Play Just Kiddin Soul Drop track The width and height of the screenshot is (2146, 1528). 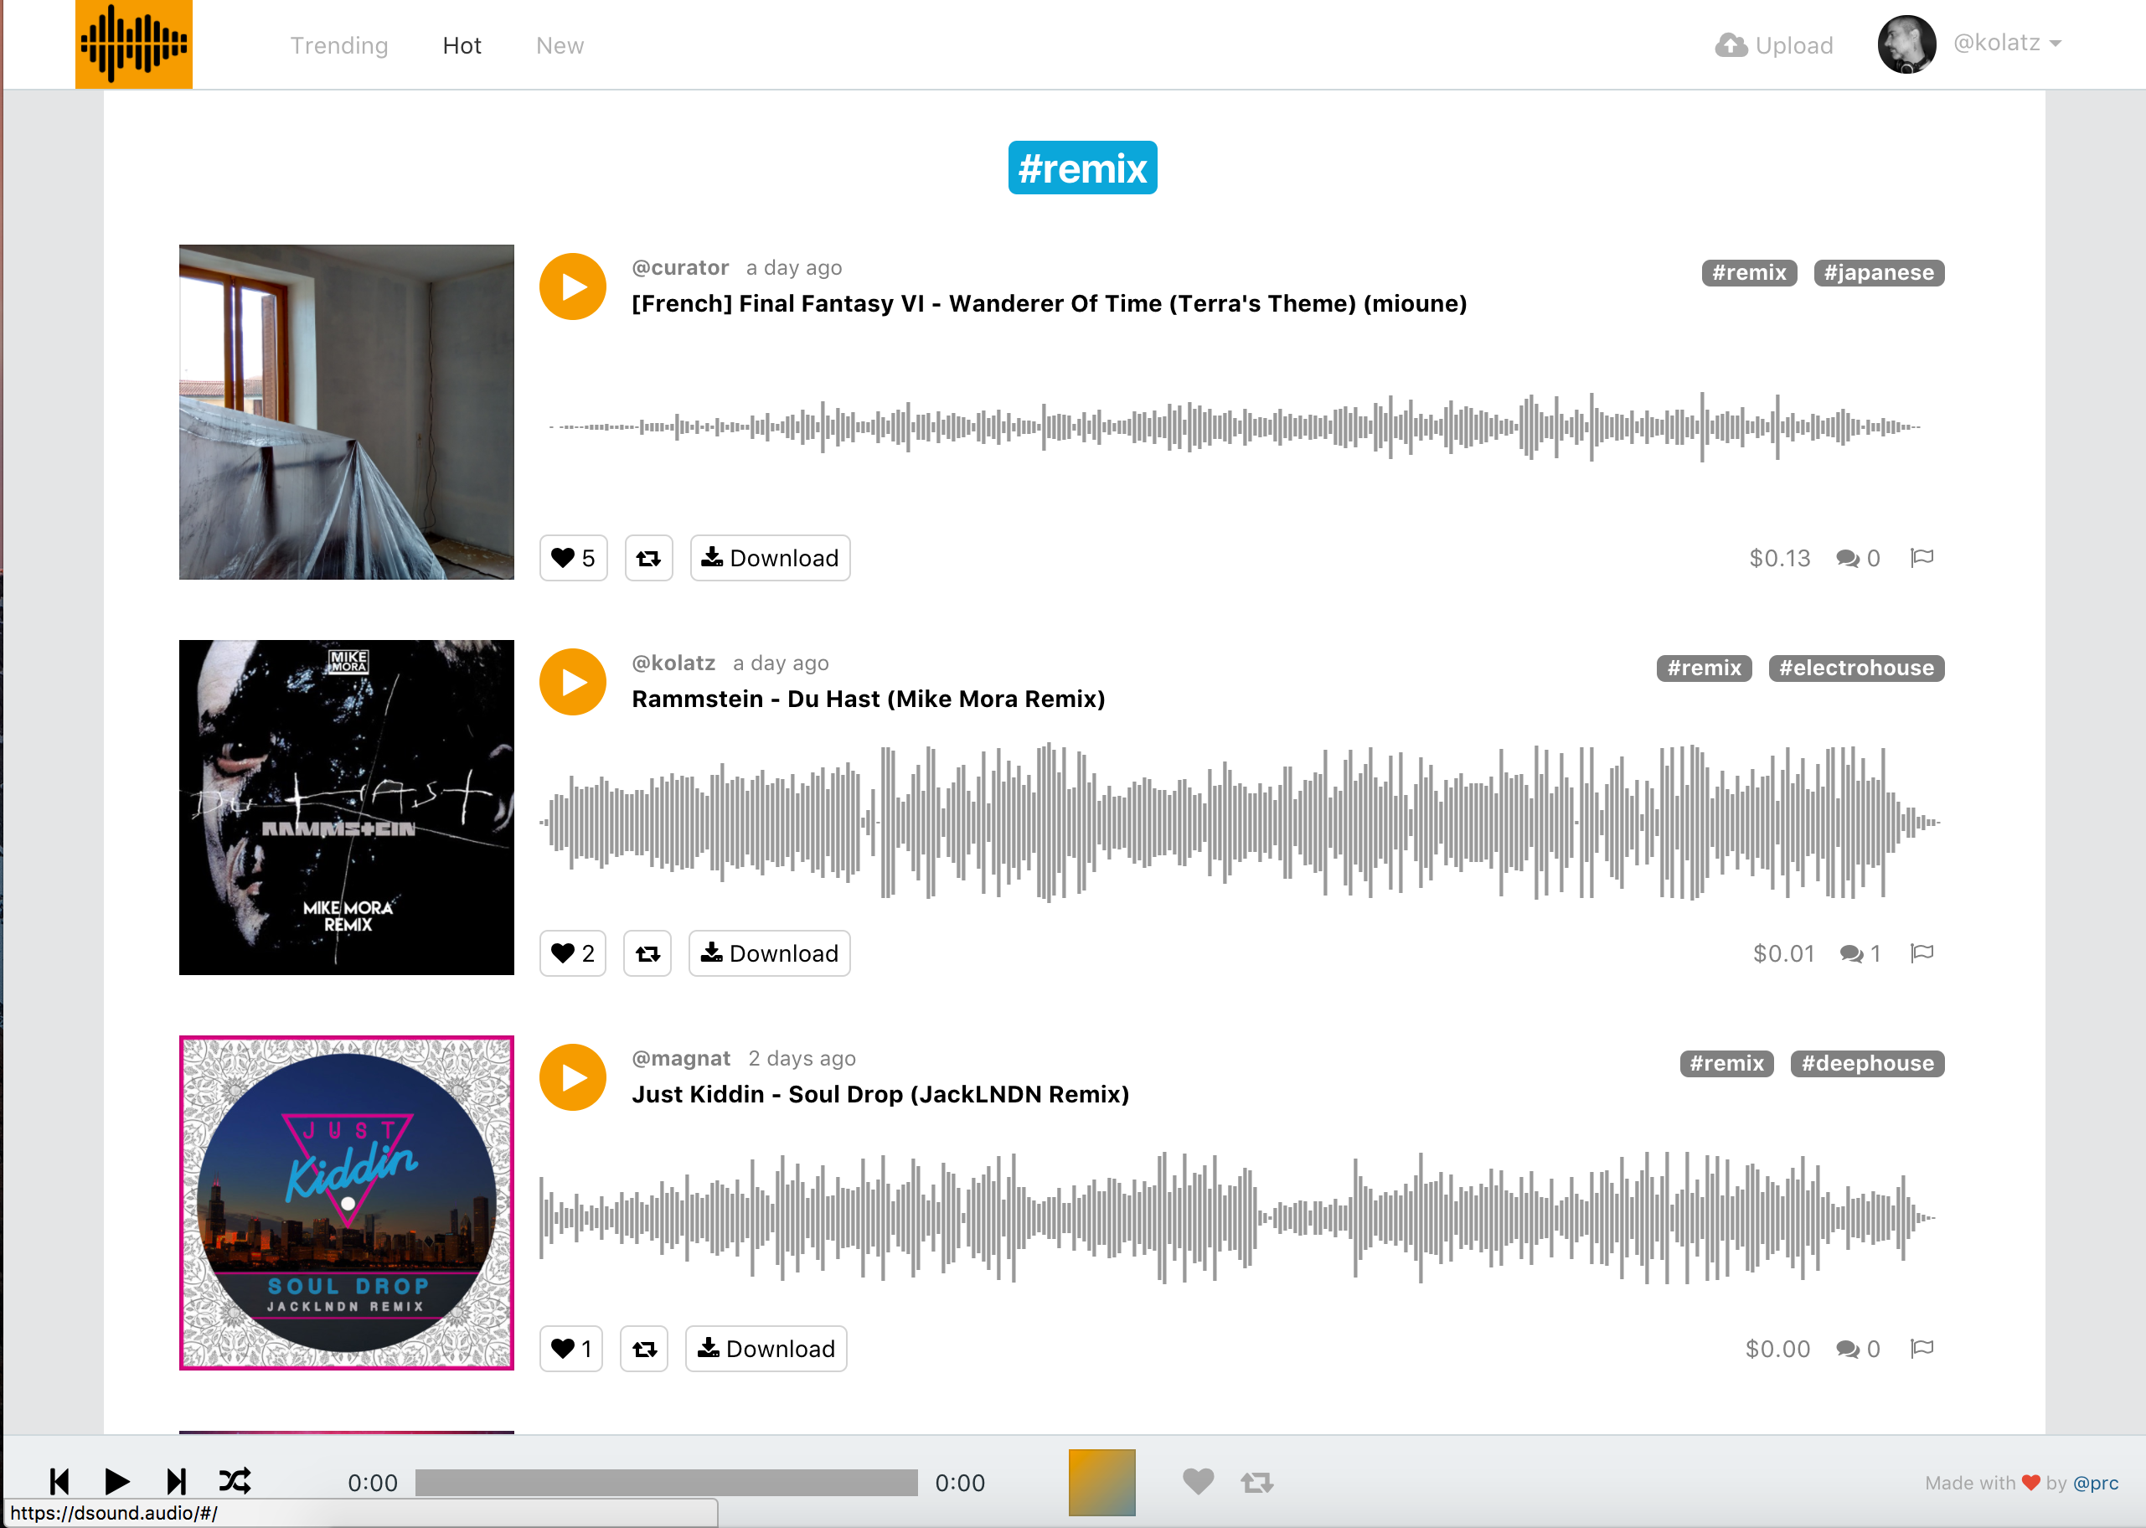click(572, 1077)
